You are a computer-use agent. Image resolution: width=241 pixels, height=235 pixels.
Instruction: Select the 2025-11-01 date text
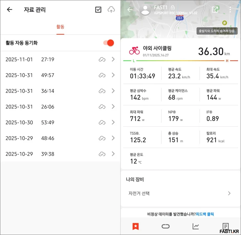19,59
